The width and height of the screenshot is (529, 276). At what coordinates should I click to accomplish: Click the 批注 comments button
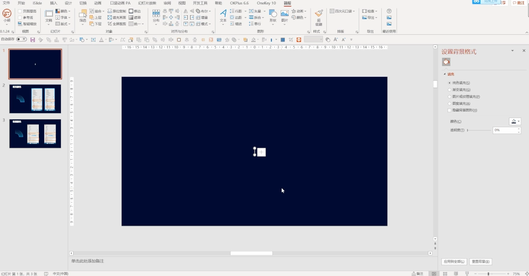click(519, 3)
